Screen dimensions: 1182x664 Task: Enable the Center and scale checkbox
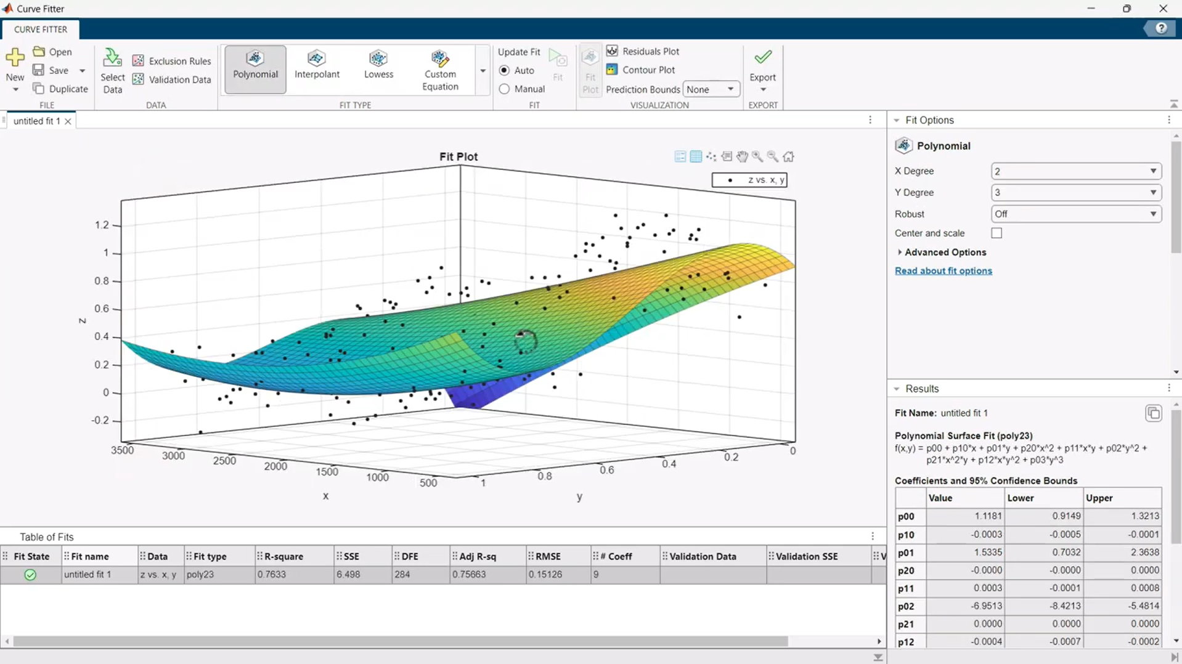point(997,233)
